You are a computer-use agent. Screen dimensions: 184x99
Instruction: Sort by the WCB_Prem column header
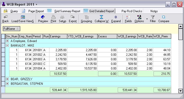coord(162,36)
